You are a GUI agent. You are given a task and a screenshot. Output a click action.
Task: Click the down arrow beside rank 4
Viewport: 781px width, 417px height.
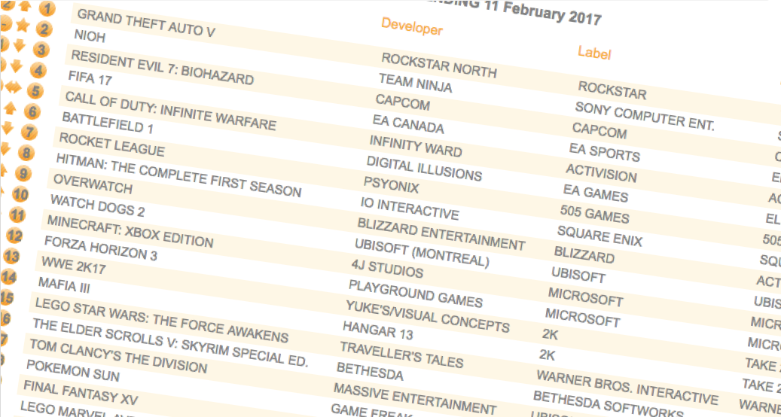[x=16, y=65]
